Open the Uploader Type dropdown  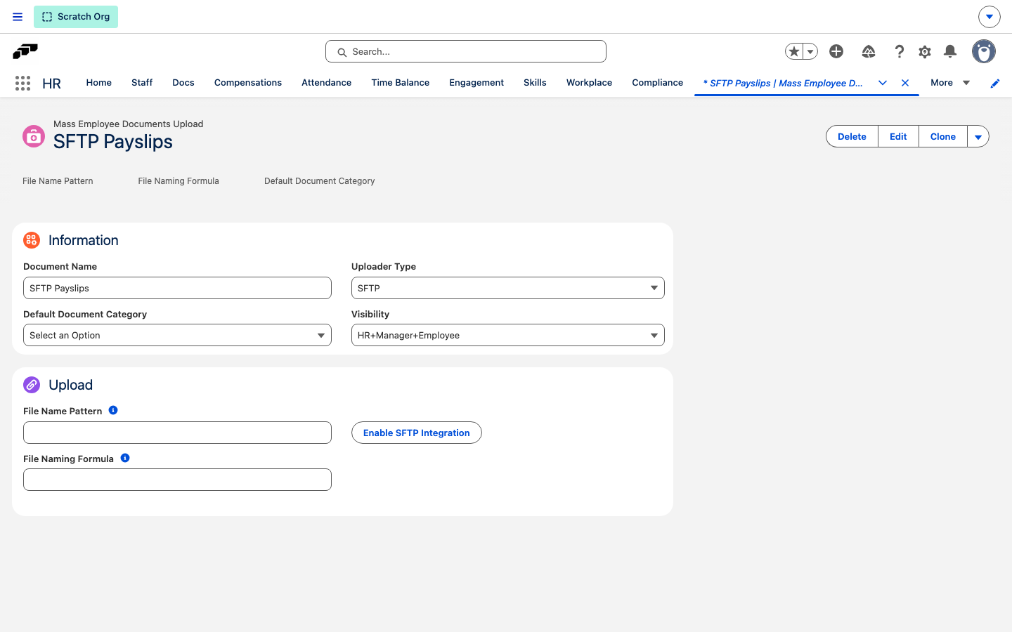pos(508,288)
